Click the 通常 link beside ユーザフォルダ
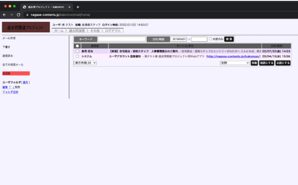The image size is (298, 185). coord(25,82)
